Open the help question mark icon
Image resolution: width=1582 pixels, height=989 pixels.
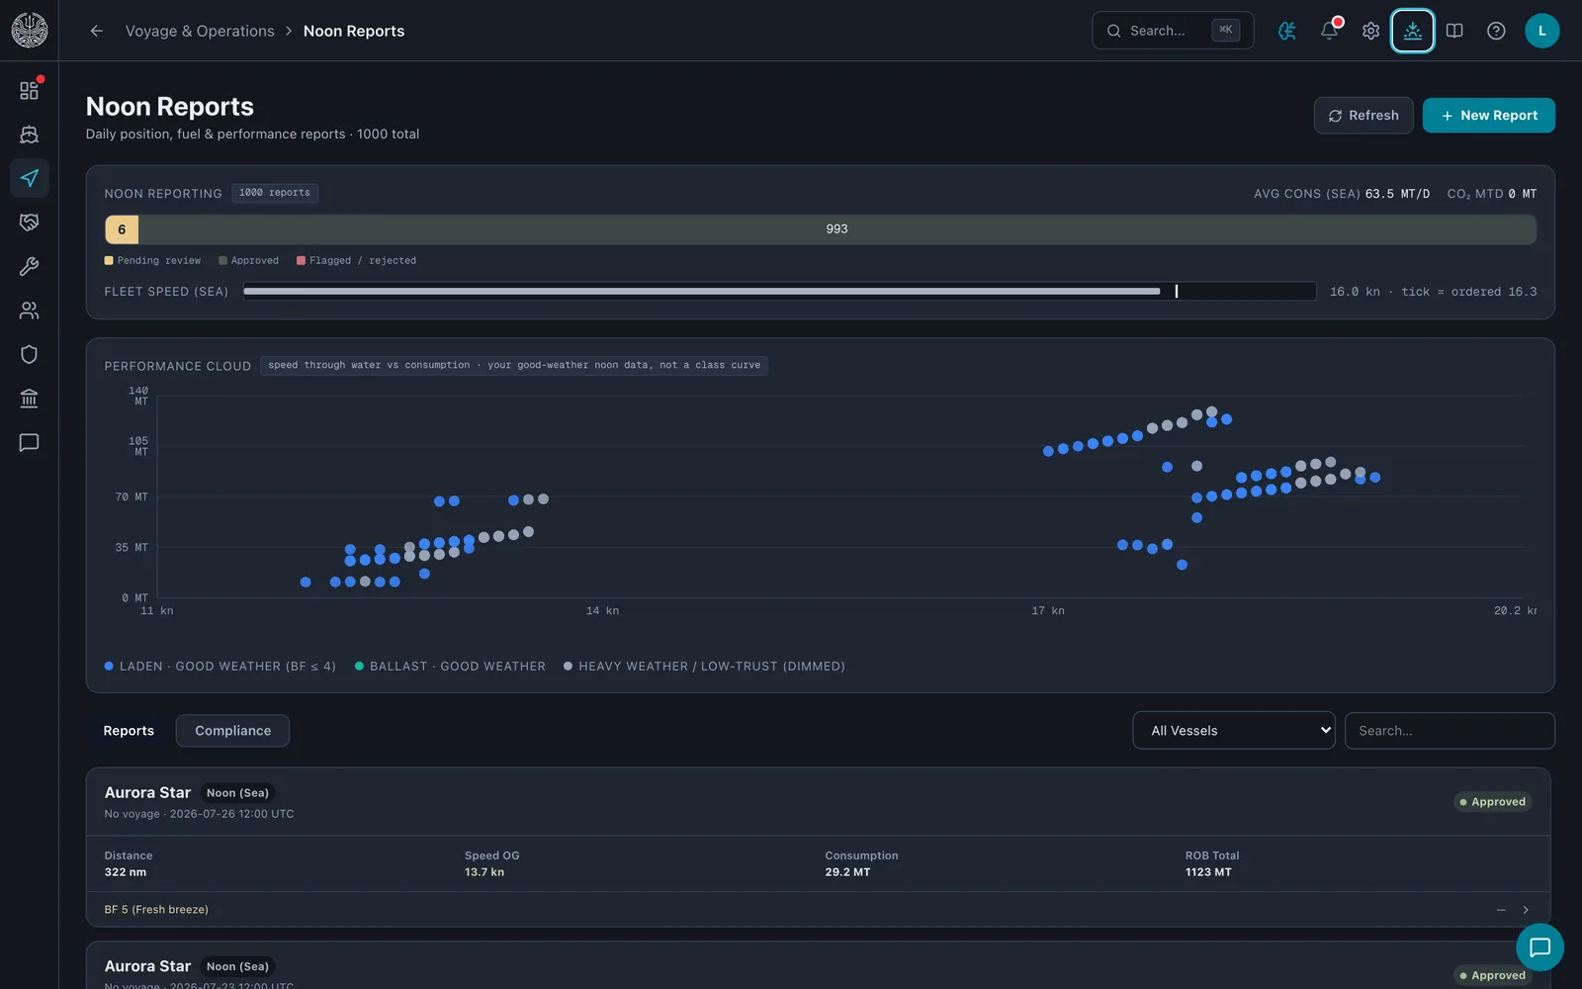point(1496,31)
